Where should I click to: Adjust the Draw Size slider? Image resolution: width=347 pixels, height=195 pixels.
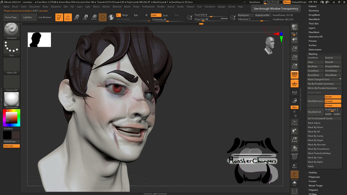(211, 19)
